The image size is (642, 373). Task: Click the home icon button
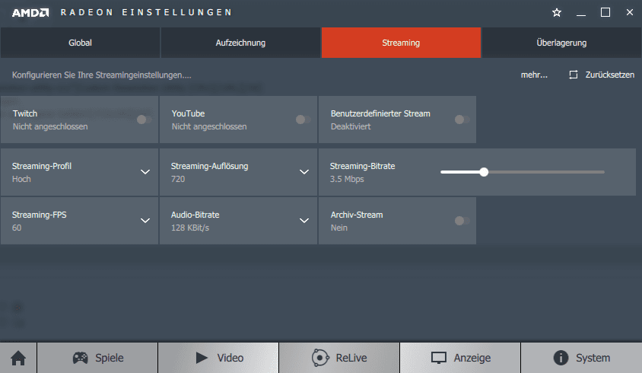[x=18, y=358]
